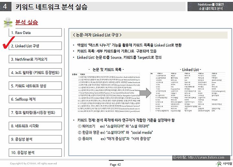Open the cyram.tistory.com link

pos(206,157)
